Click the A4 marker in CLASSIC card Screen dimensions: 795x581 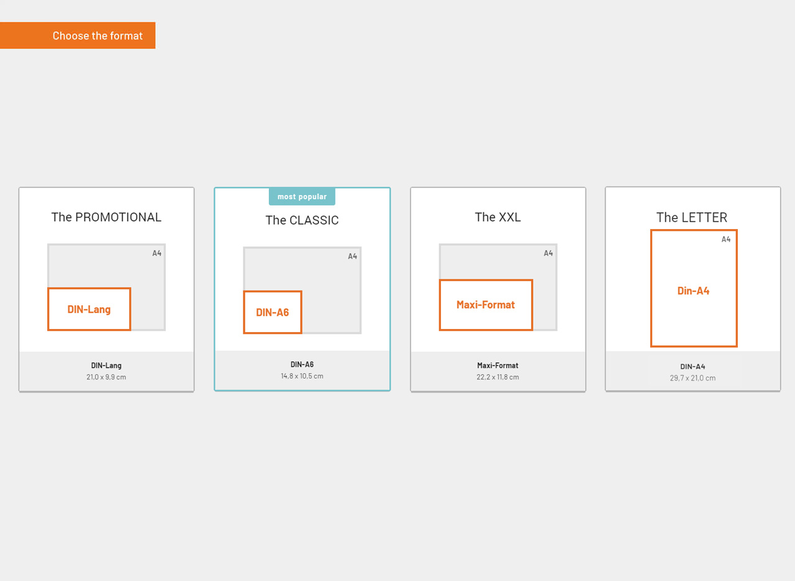[353, 256]
